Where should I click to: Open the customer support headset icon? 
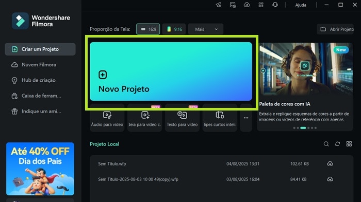pyautogui.click(x=275, y=5)
